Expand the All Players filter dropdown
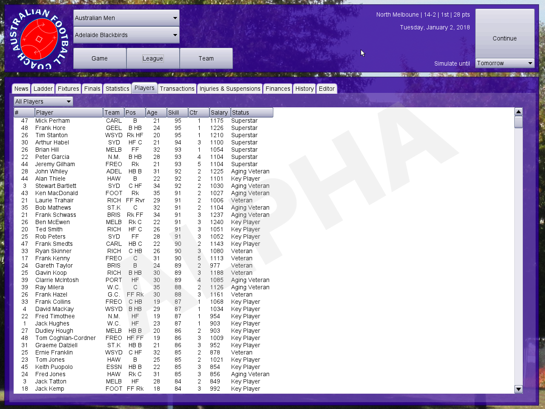 click(43, 101)
